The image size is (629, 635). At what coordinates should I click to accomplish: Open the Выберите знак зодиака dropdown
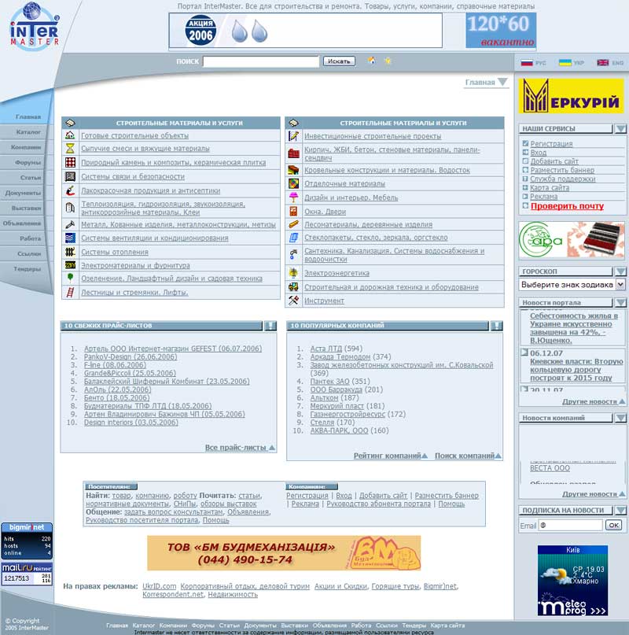tap(572, 284)
